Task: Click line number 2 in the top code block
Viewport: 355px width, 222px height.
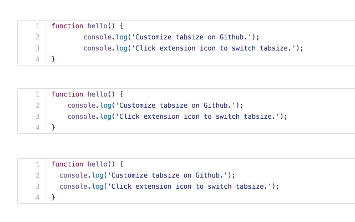Action: point(37,37)
